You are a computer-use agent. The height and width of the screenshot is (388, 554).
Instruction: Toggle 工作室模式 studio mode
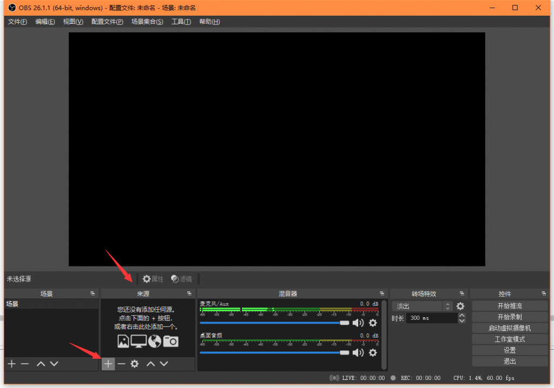pyautogui.click(x=510, y=339)
